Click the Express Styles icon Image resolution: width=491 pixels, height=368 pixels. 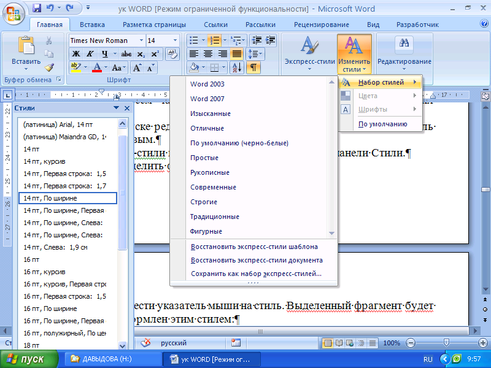pos(309,45)
